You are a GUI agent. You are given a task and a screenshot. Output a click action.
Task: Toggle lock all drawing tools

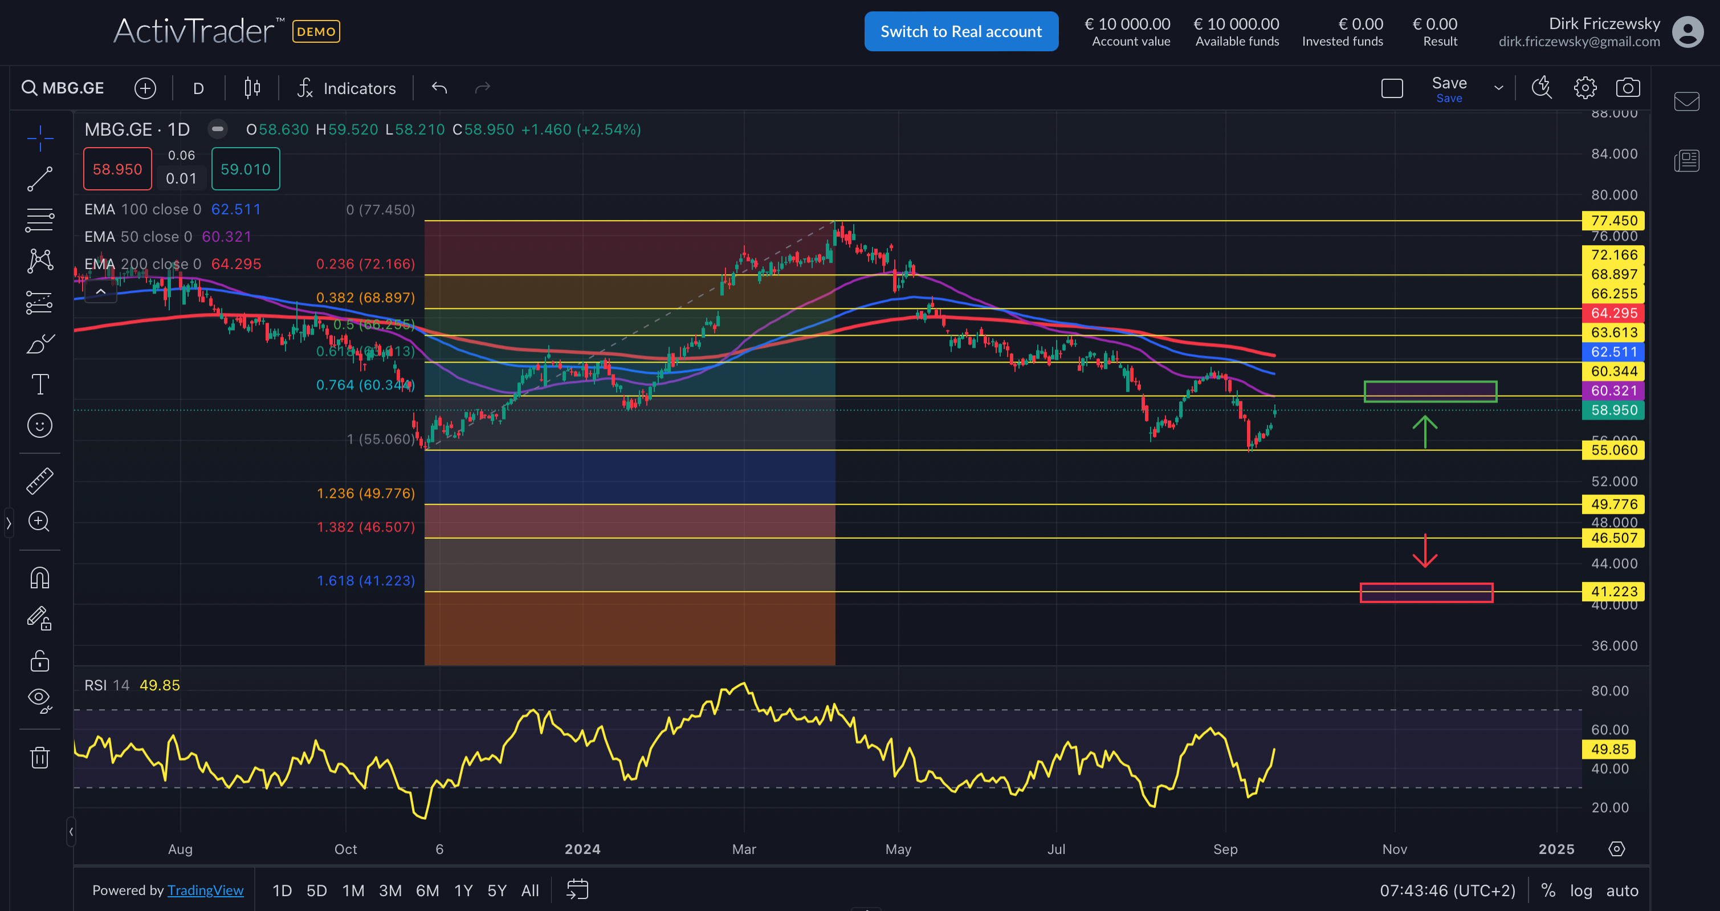tap(39, 661)
